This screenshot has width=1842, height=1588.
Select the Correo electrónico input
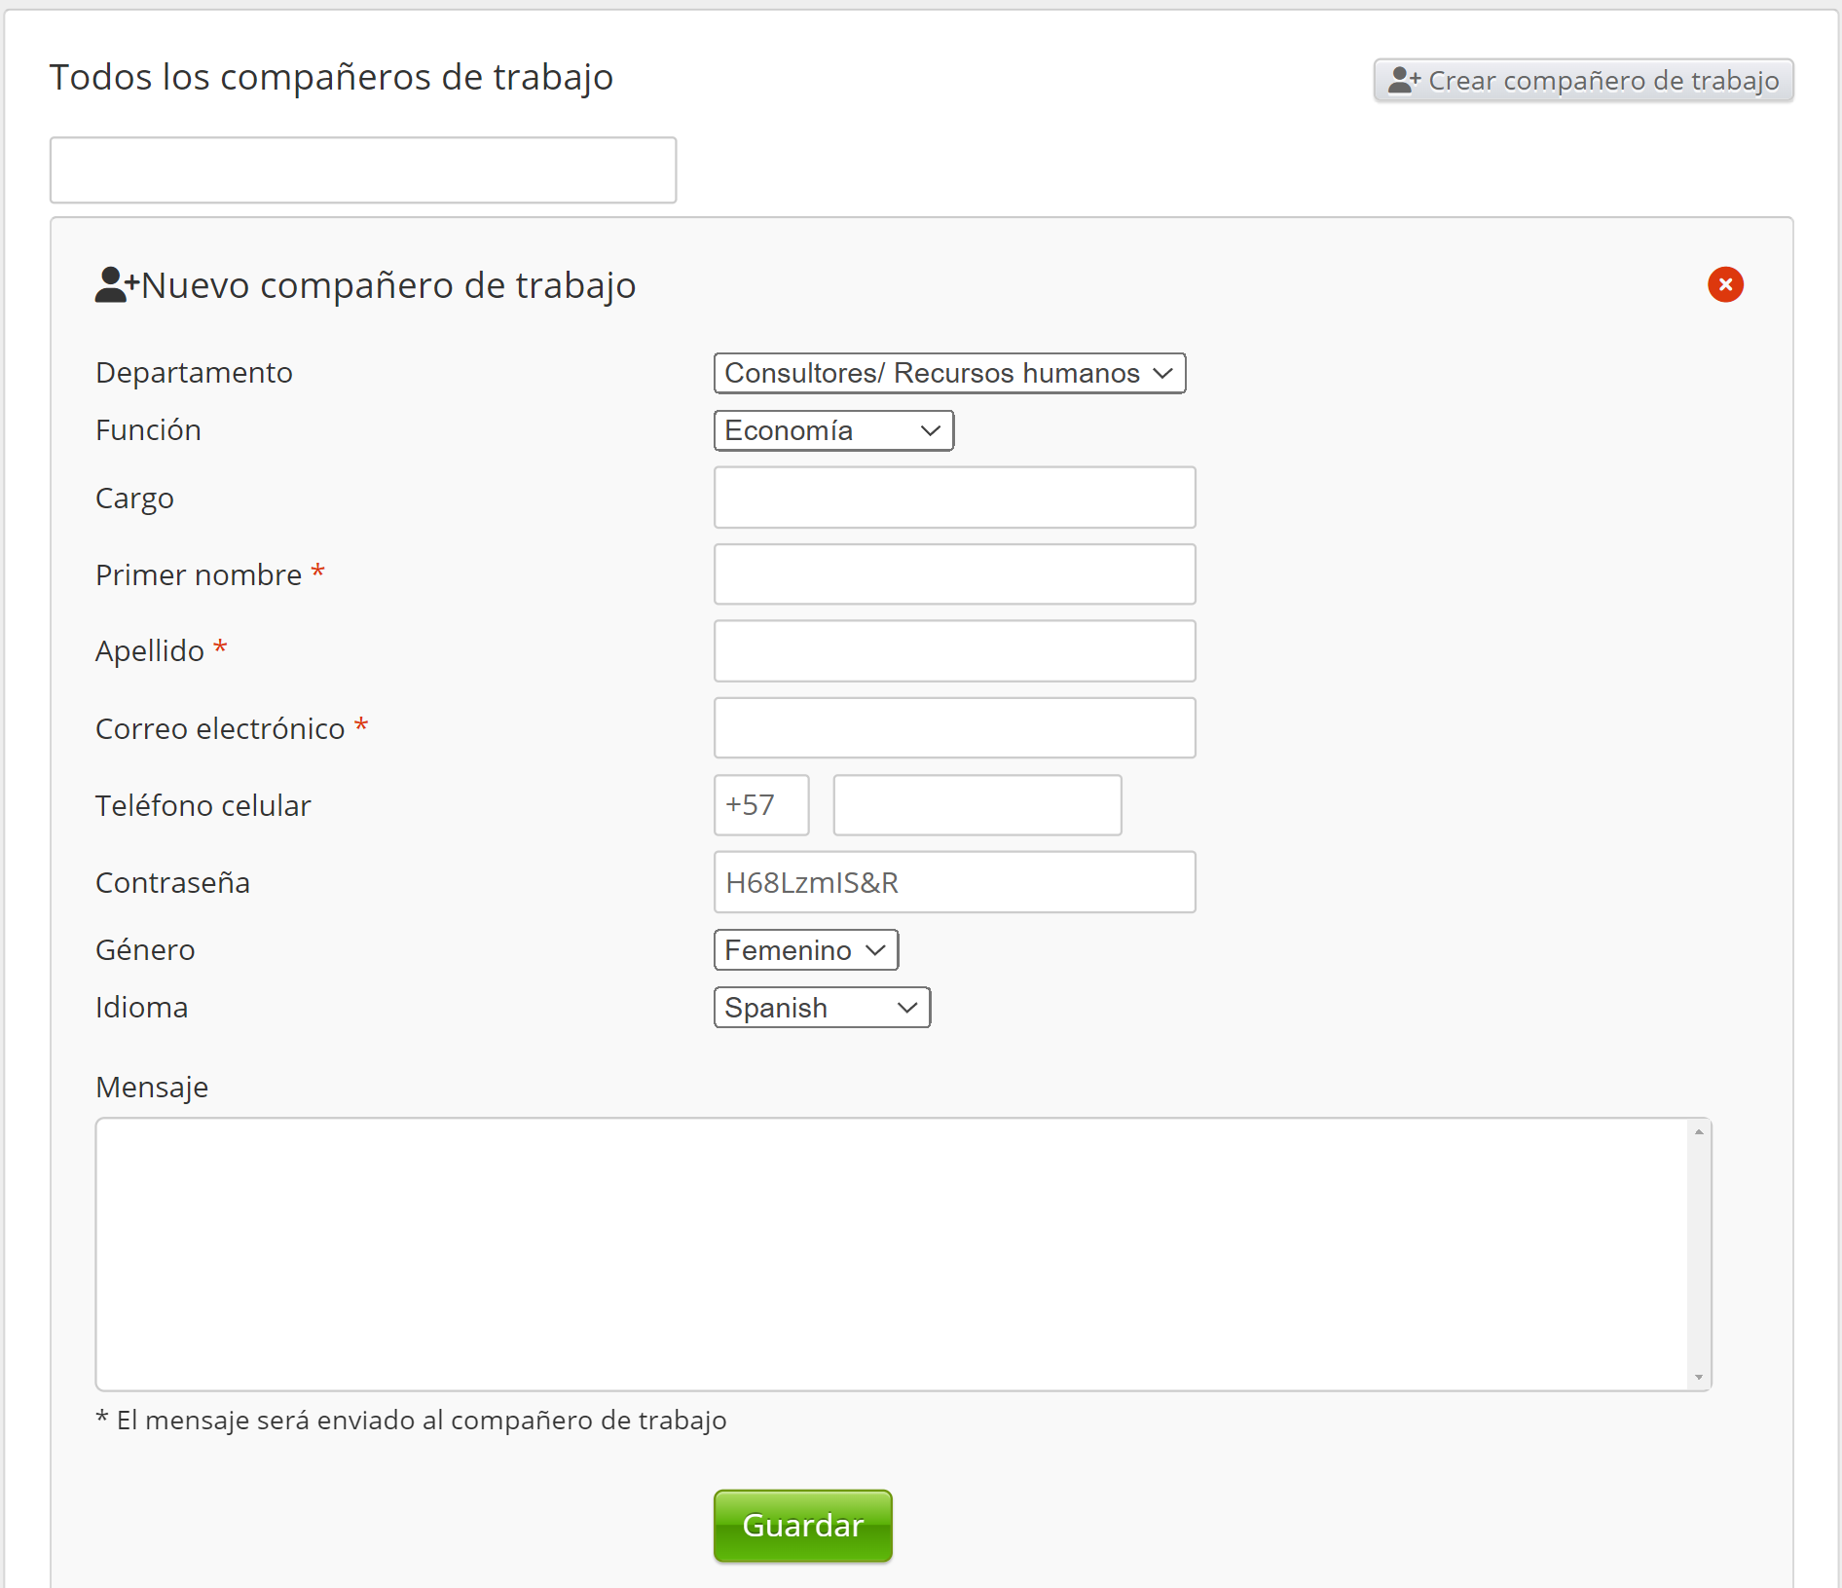(x=954, y=728)
